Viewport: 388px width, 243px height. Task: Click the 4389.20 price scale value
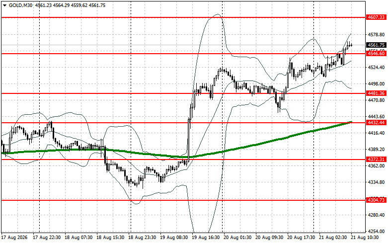376,150
